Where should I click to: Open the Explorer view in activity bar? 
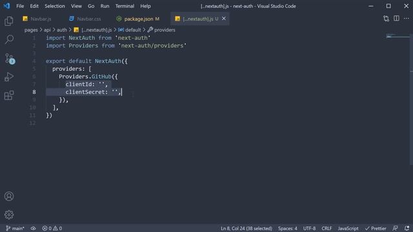point(9,21)
